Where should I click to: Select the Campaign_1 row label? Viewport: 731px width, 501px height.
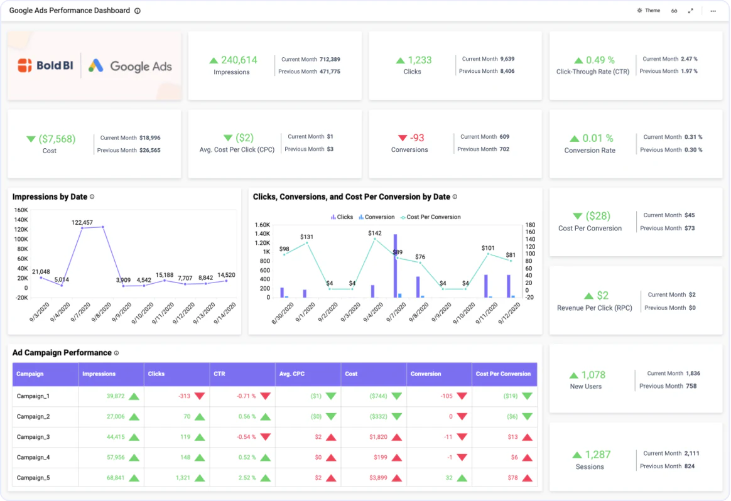click(33, 396)
